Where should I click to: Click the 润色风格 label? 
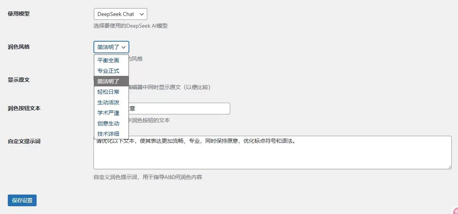click(x=19, y=47)
